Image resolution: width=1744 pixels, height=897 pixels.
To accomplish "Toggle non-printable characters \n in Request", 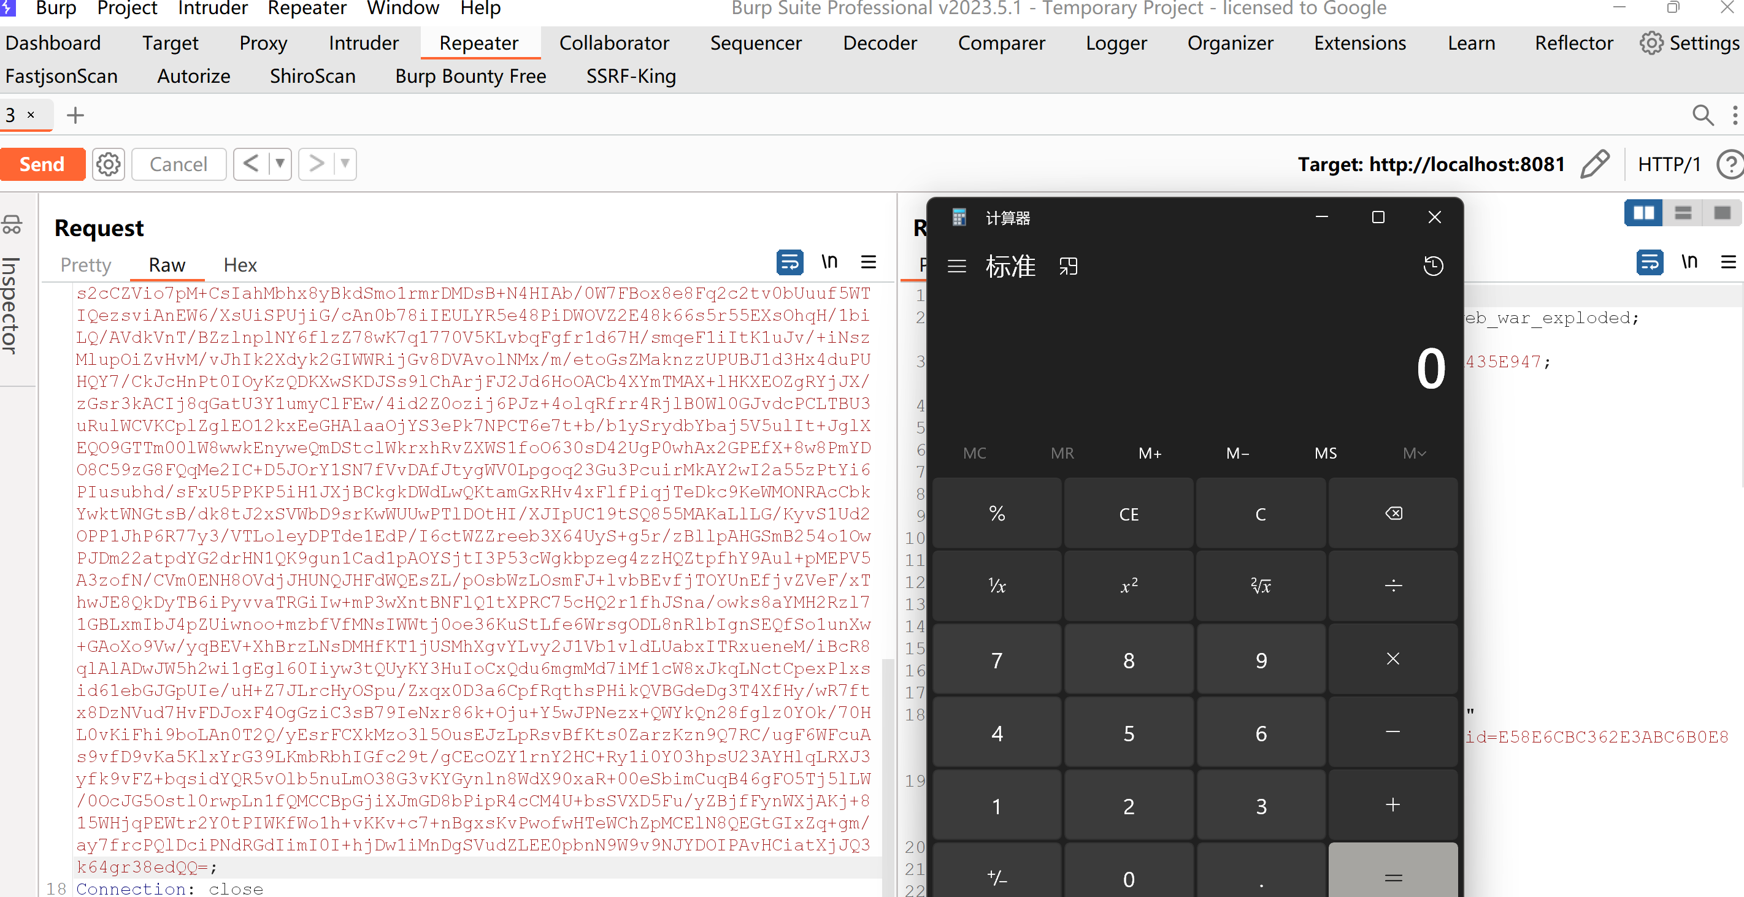I will [x=829, y=262].
